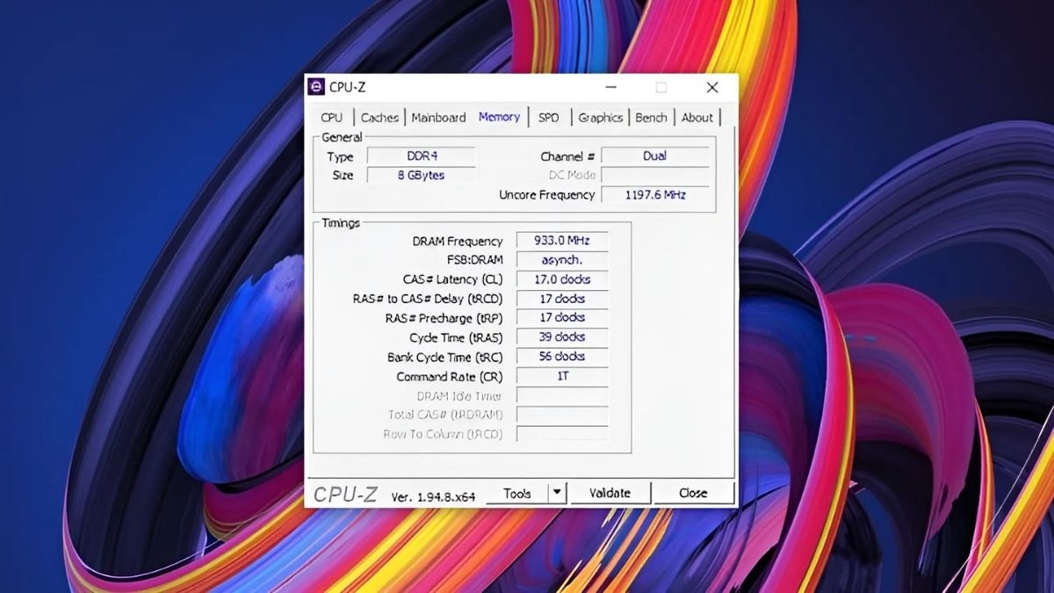Click the CPU-Z app icon in title bar
1054x593 pixels.
(x=316, y=86)
